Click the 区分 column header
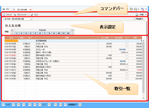The height and width of the screenshot is (108, 149). (x=30, y=38)
